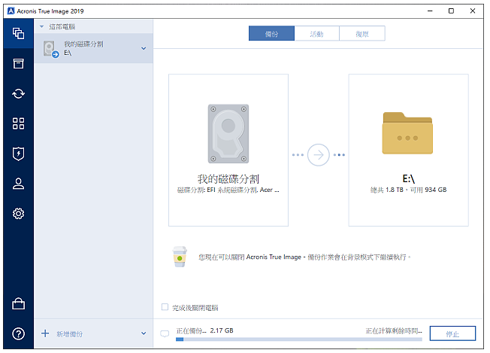The image size is (490, 353).
Task: Switch to the 活動 tab
Action: point(317,33)
